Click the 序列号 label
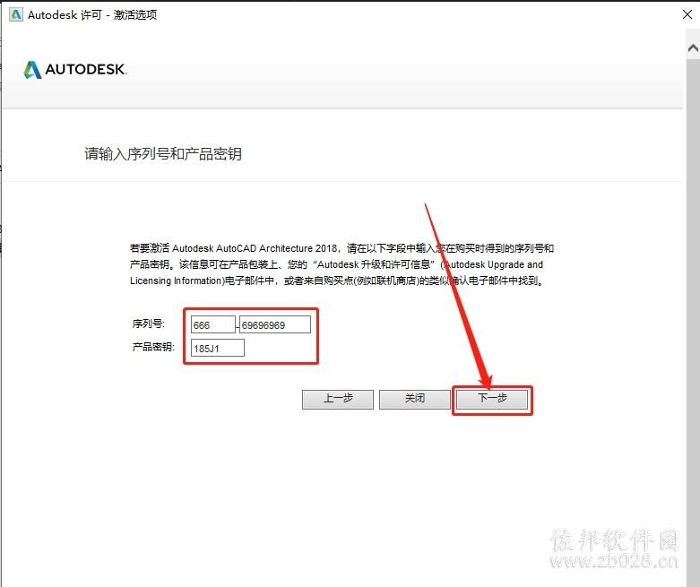 [148, 324]
